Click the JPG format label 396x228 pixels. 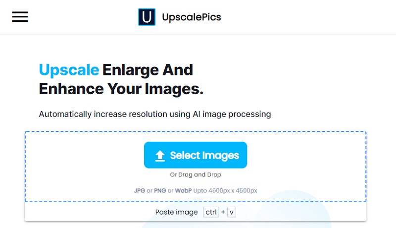point(139,190)
